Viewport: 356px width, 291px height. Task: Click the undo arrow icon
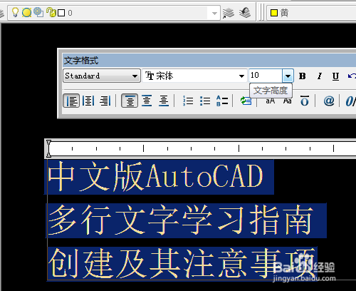point(352,76)
